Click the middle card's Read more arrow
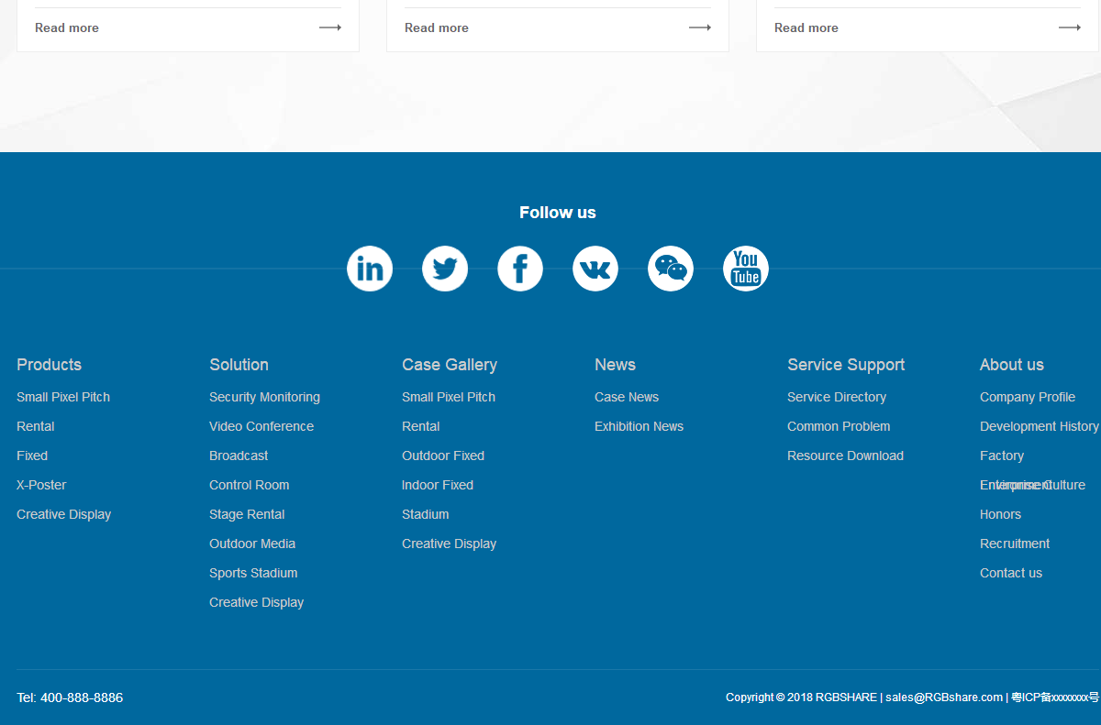 click(699, 27)
